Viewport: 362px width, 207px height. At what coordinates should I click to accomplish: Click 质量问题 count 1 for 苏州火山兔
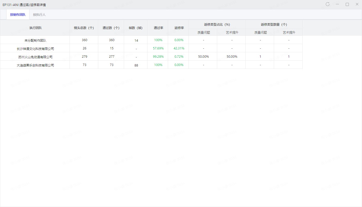(260, 57)
